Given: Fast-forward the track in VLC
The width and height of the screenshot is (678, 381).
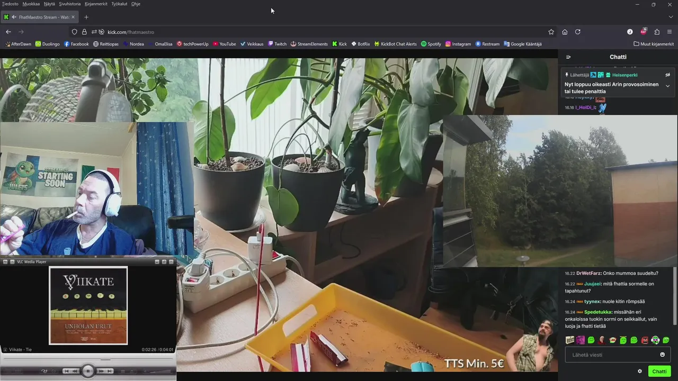Looking at the screenshot, I should [x=101, y=371].
